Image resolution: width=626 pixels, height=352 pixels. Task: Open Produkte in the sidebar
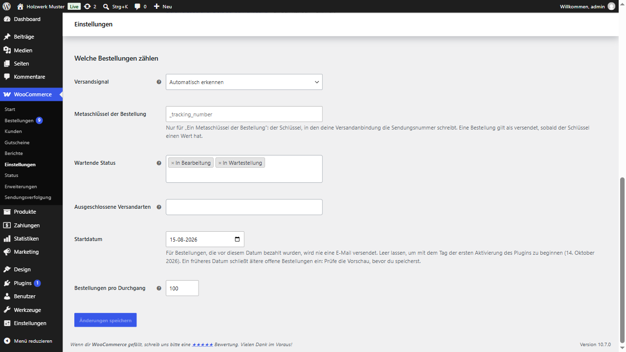click(x=31, y=212)
